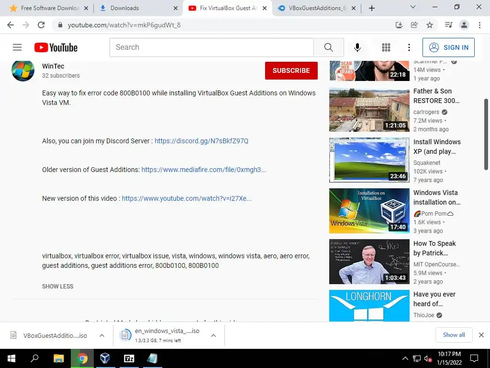Switch to the Downloads tab
The image size is (490, 368).
click(x=137, y=8)
